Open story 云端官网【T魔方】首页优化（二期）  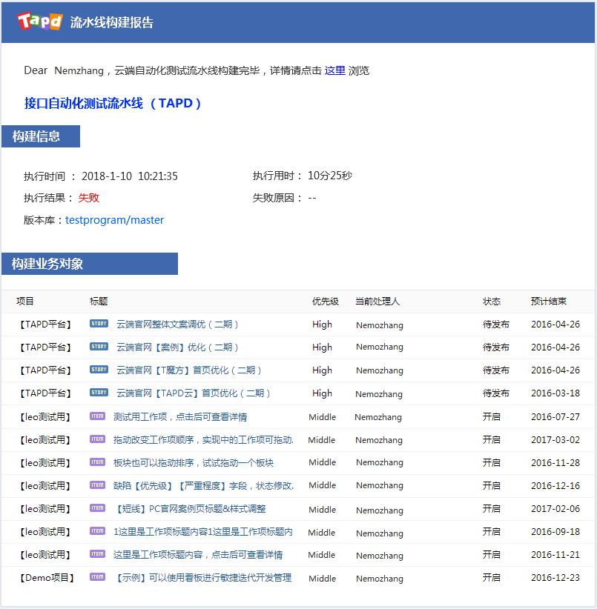[x=189, y=370]
